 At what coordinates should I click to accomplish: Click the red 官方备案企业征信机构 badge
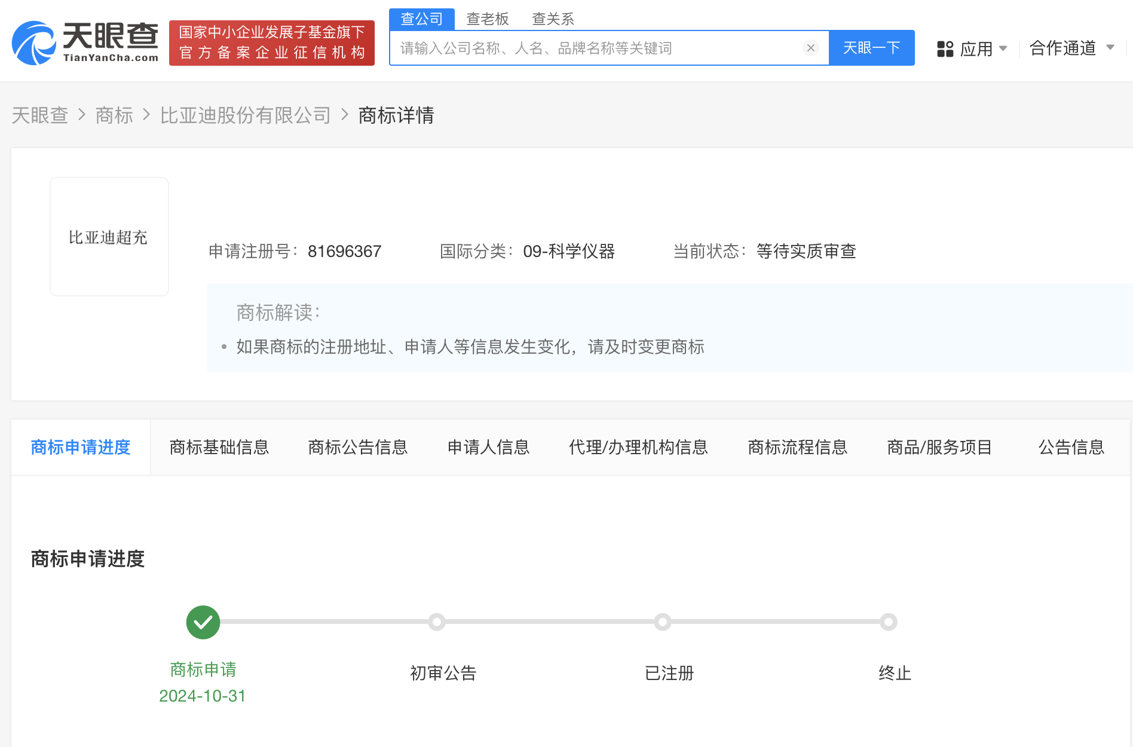[272, 43]
